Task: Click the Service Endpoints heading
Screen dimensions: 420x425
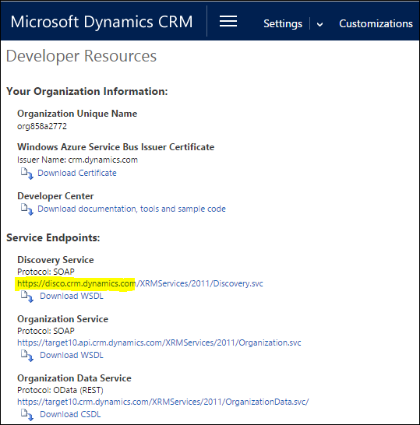Action: (x=53, y=237)
